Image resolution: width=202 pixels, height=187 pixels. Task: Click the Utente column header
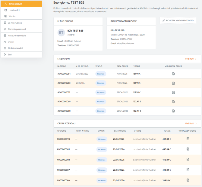pos(137,131)
